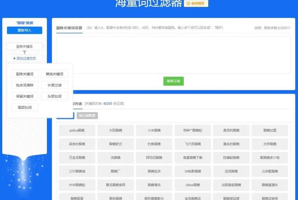Viewport: 298px width, 200px height.
Task: Click the 配眼镜多少钱 keyword
Action: pyautogui.click(x=270, y=157)
